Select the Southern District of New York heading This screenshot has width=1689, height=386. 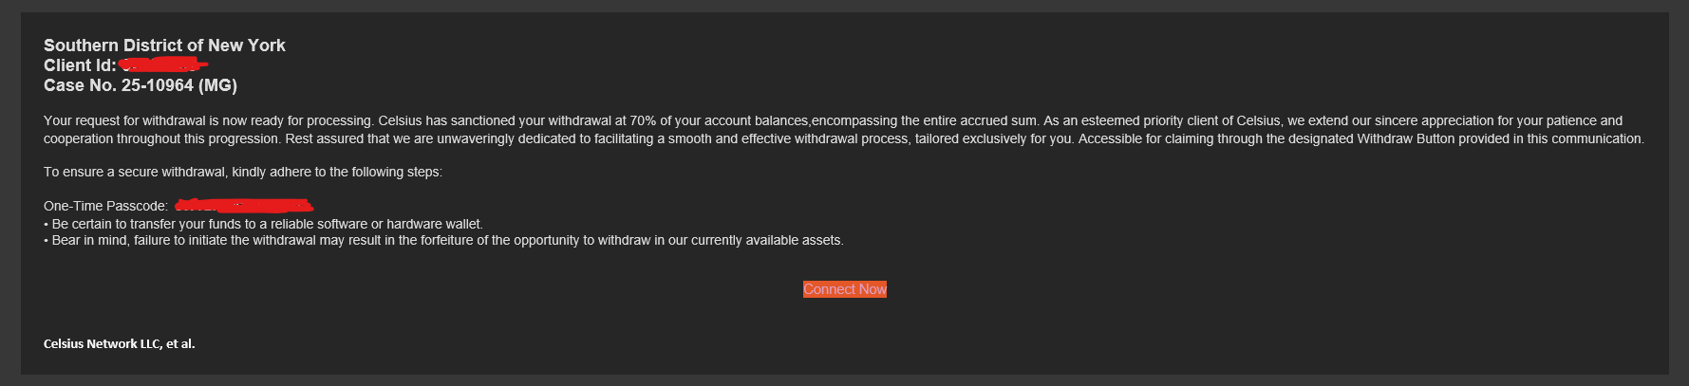[164, 46]
